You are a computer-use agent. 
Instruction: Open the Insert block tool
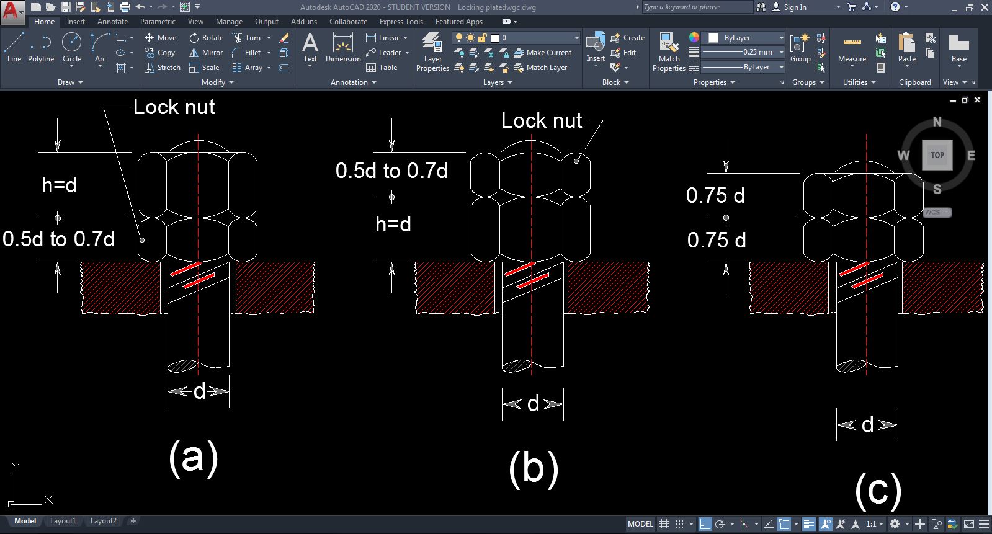pos(596,47)
